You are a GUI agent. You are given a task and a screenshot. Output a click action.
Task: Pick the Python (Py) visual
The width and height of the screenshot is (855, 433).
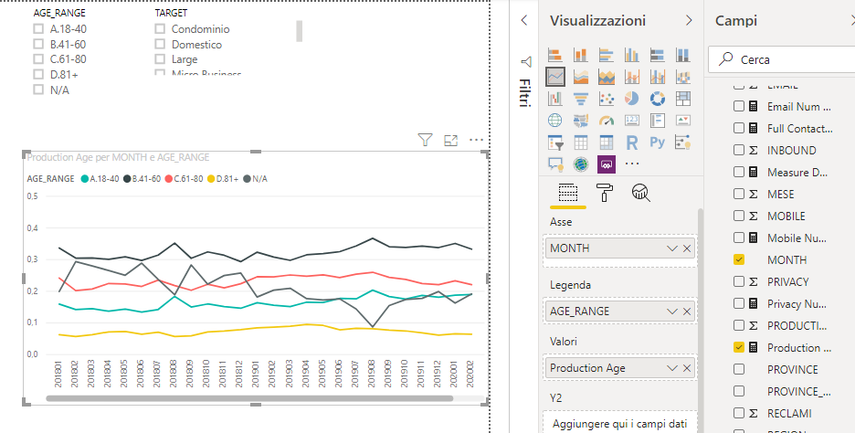pyautogui.click(x=658, y=143)
